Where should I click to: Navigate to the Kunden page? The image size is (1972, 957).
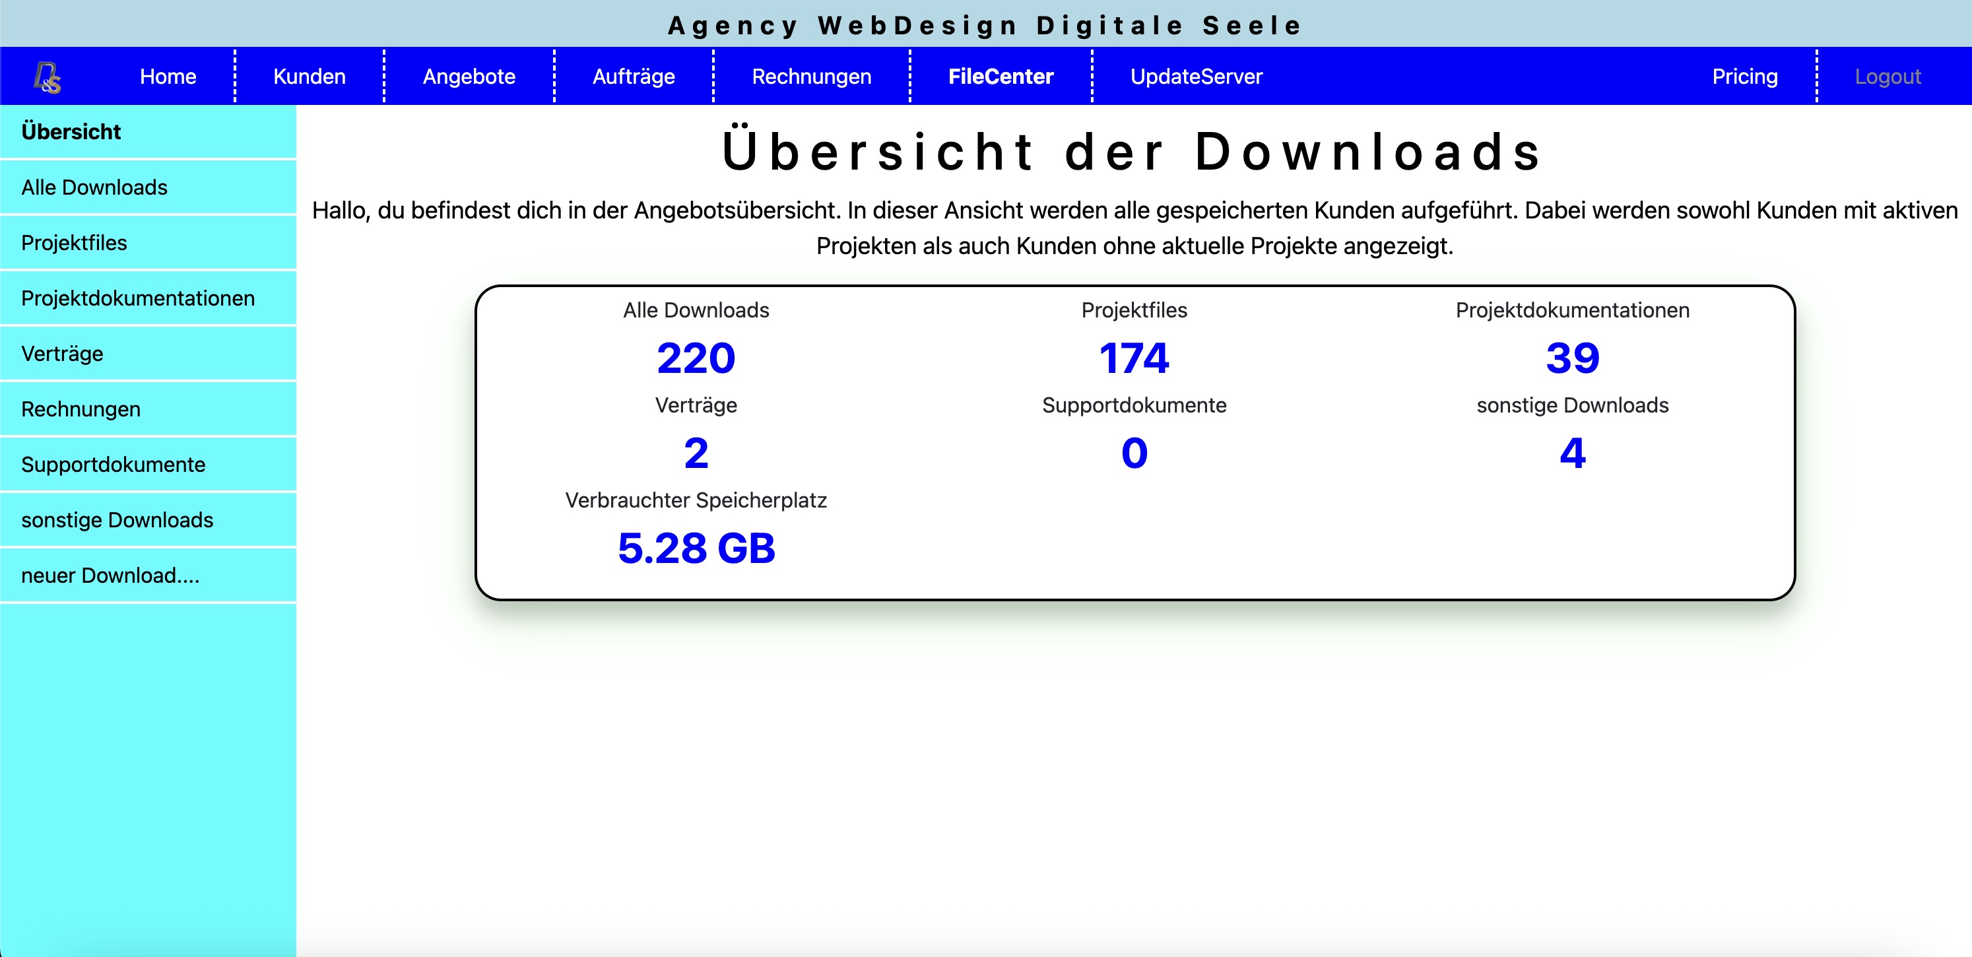click(x=308, y=76)
